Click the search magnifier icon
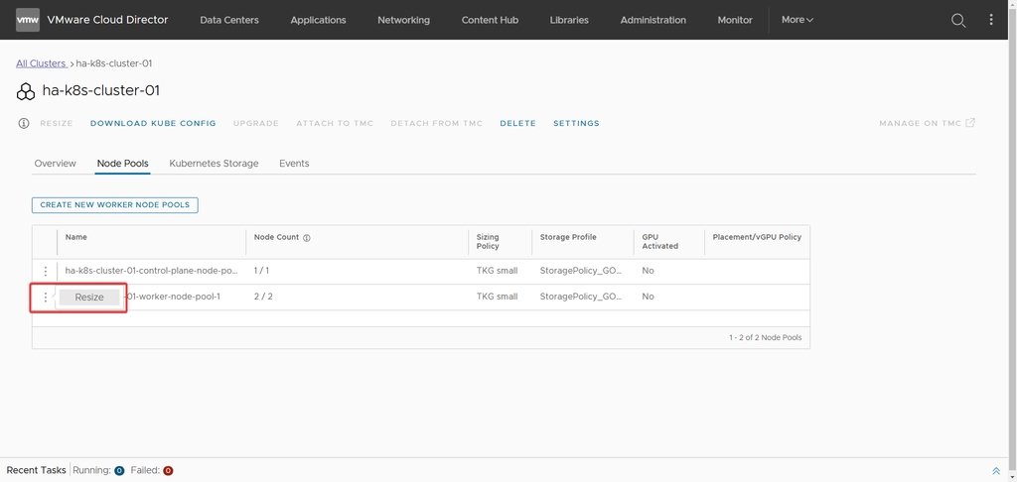1017x482 pixels. click(x=958, y=20)
